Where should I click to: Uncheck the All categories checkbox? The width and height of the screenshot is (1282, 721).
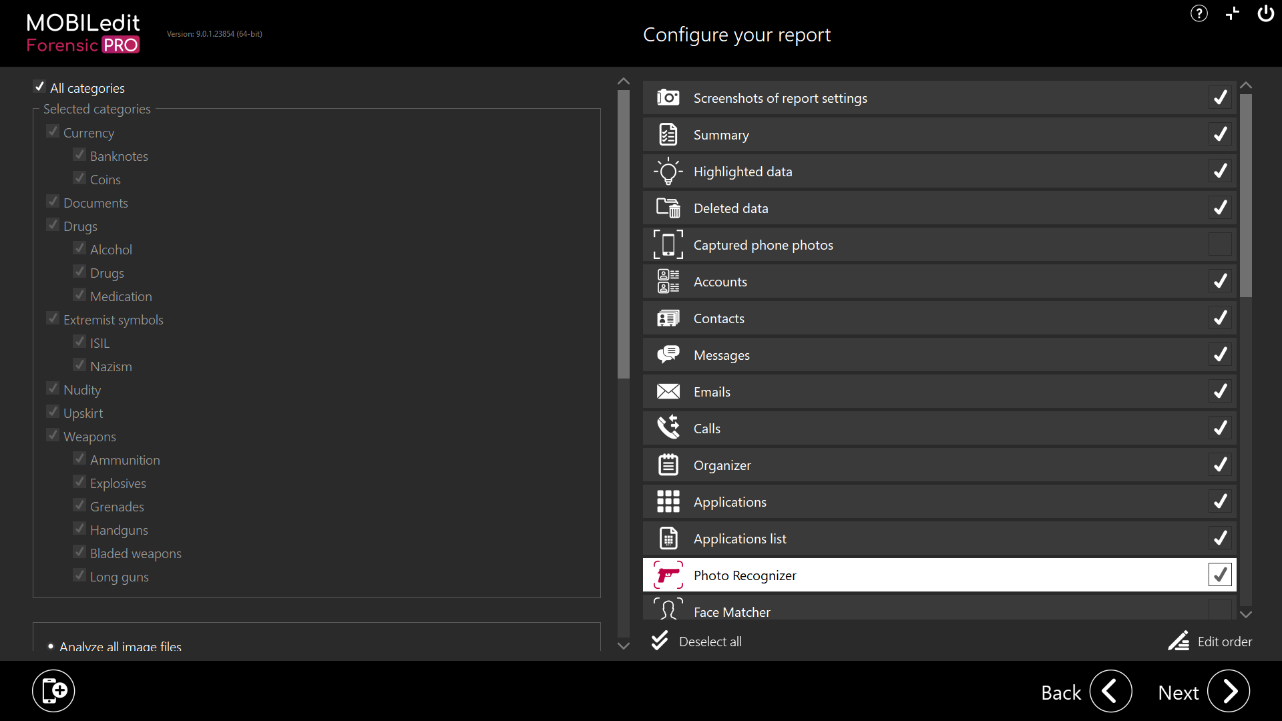pyautogui.click(x=39, y=87)
